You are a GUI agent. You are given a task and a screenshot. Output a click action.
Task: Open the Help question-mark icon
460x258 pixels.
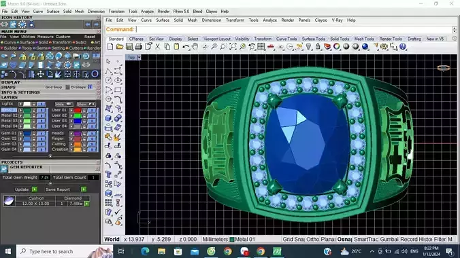click(x=403, y=47)
